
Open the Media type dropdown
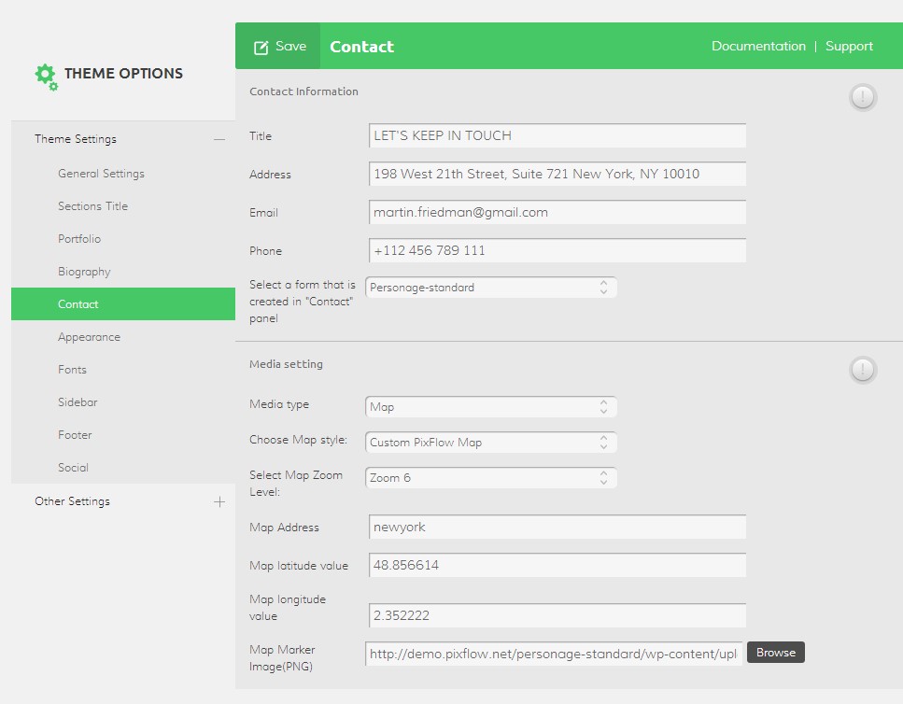(491, 407)
